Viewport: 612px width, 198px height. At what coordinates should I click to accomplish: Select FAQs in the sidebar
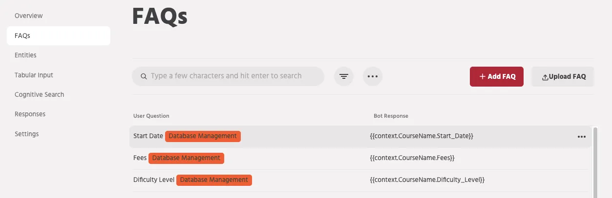click(59, 36)
